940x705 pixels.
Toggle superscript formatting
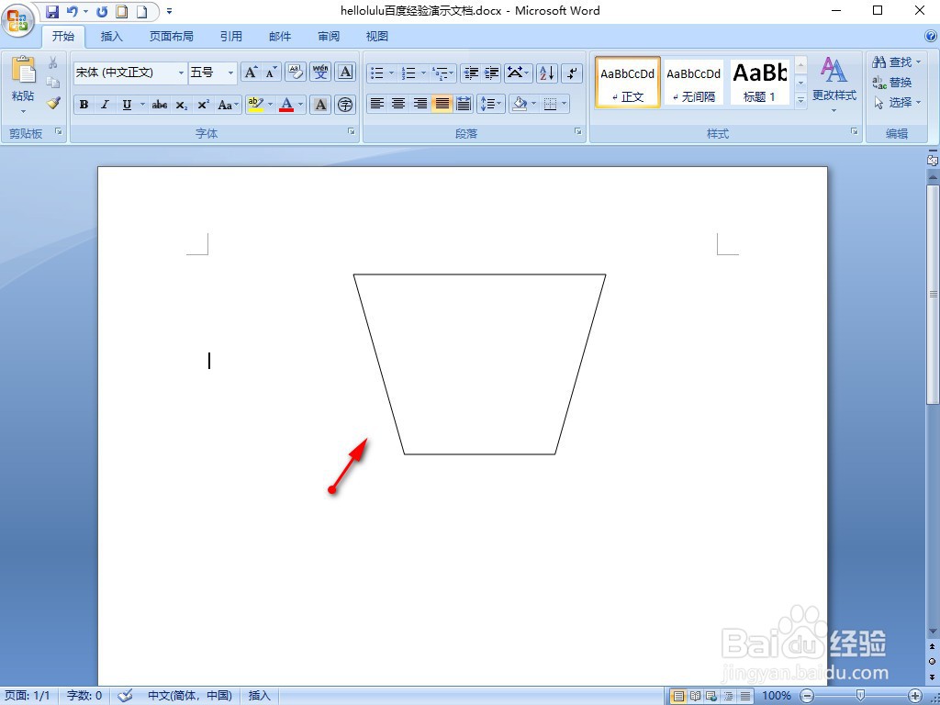203,105
